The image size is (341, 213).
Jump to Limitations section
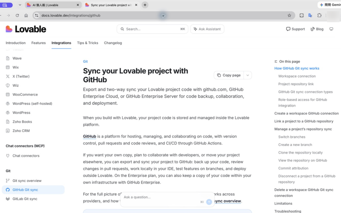click(283, 203)
